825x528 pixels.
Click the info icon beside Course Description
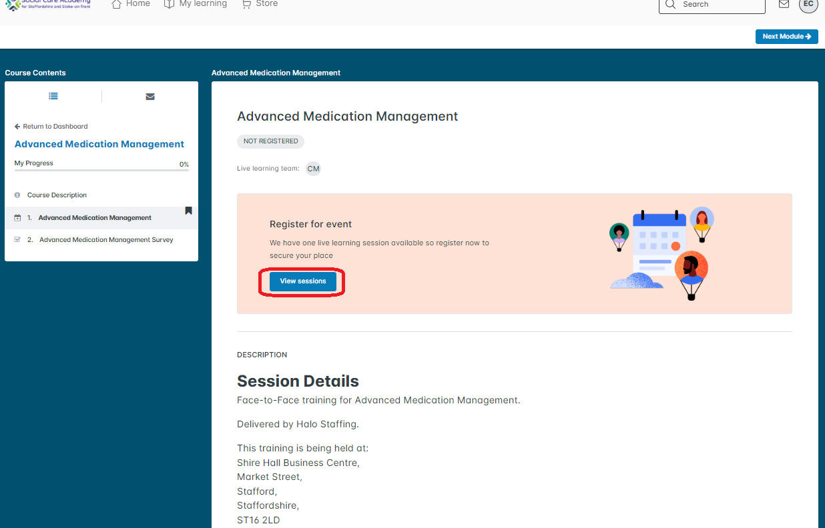click(17, 195)
